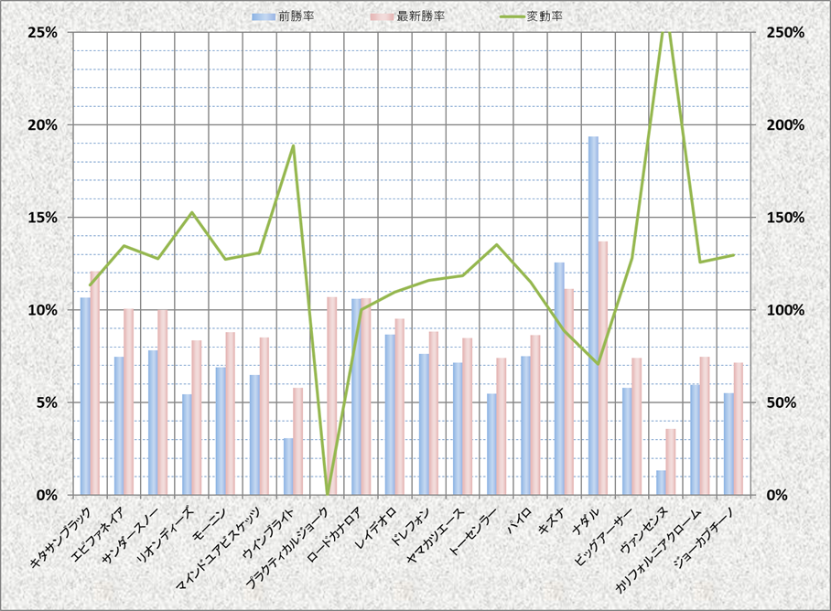Select the 変動率 legend label

click(545, 16)
